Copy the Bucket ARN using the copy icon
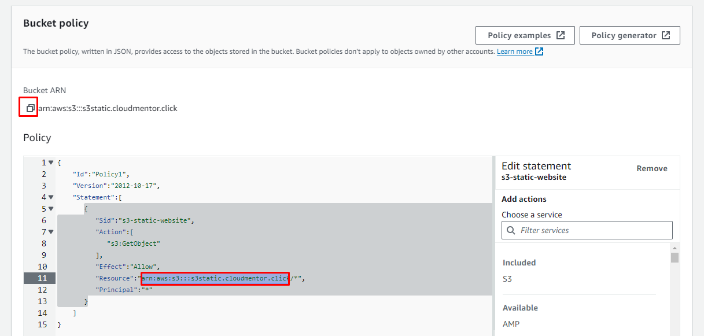 pyautogui.click(x=30, y=108)
